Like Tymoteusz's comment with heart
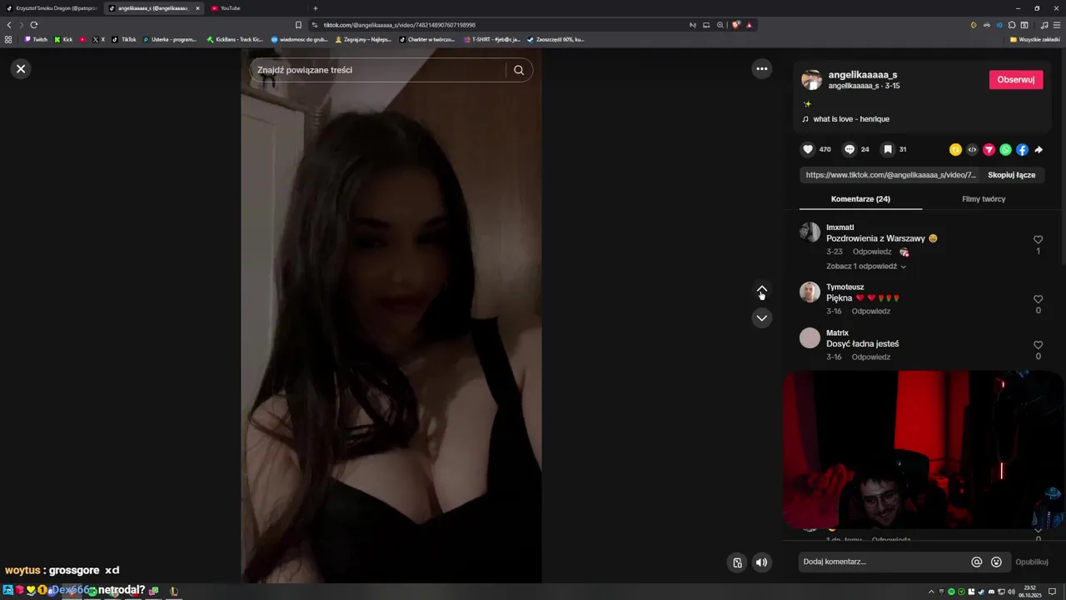This screenshot has width=1066, height=600. [1038, 299]
